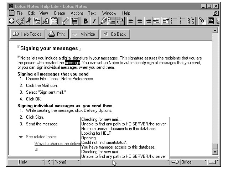Image resolution: width=228 pixels, height=171 pixels.
Task: Open the Create menu
Action: [59, 13]
